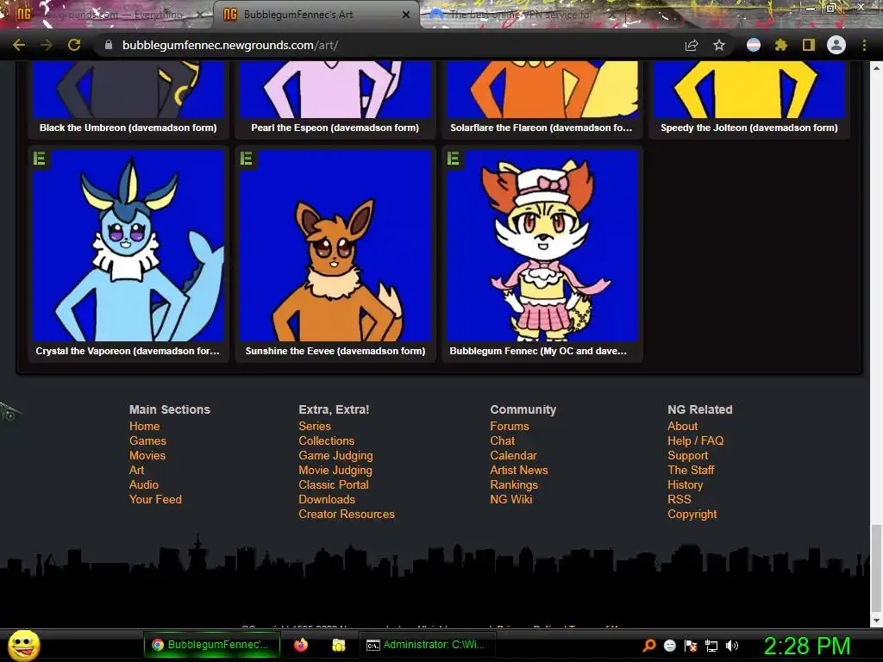
Task: Open Chrome's three-dot menu
Action: [x=864, y=45]
